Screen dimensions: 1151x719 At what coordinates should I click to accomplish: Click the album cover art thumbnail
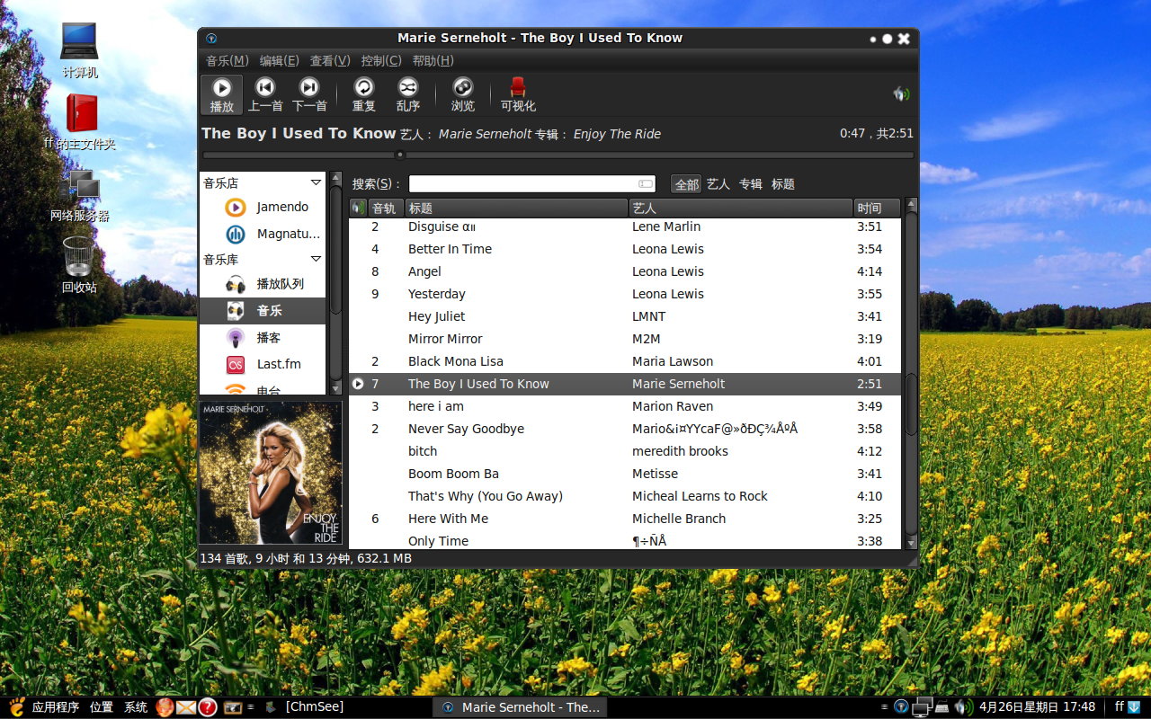[x=271, y=473]
